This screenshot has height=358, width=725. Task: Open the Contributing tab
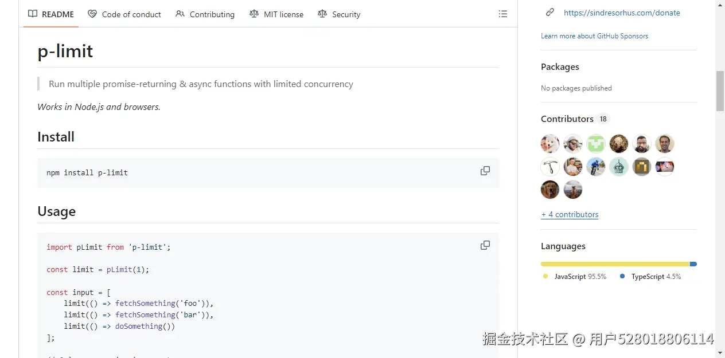click(205, 14)
